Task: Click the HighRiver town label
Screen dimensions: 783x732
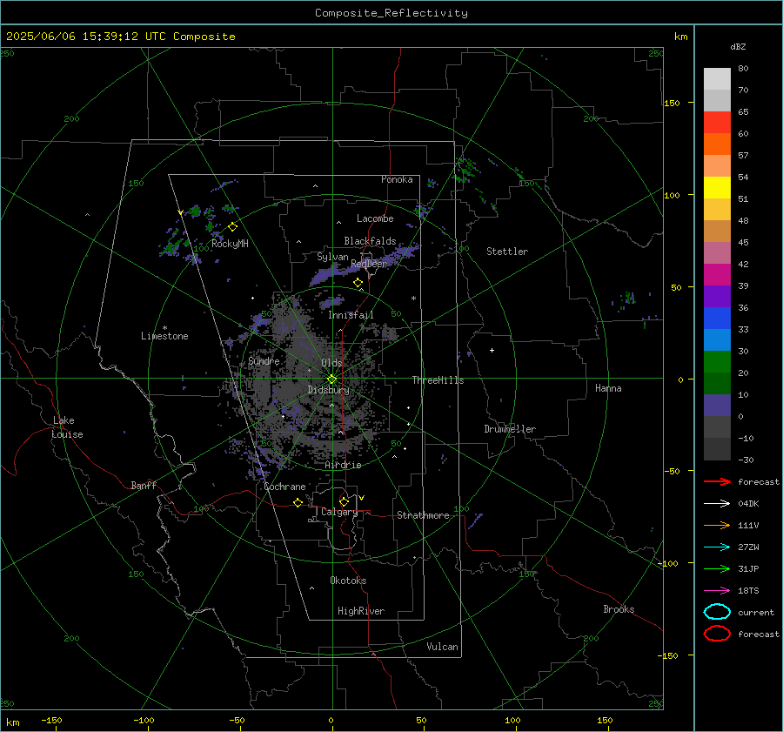Action: (x=360, y=611)
